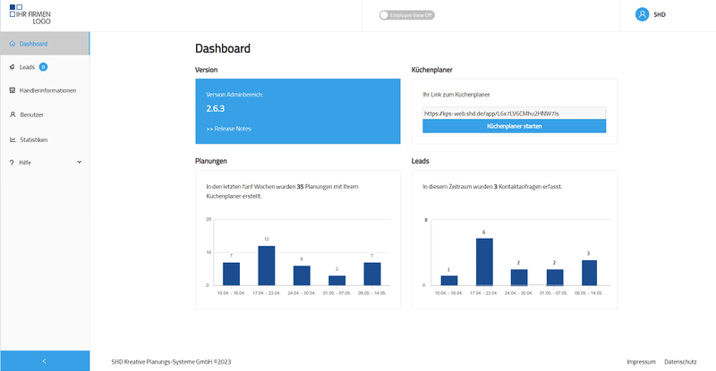
Task: Click the Küchenplaner starten button
Action: coord(514,126)
